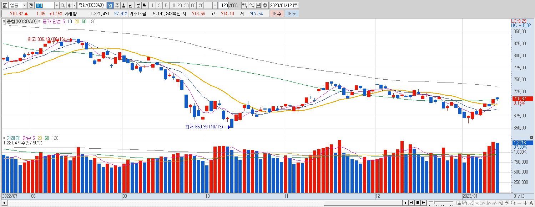Choose the 5 interval button
The height and width of the screenshot is (207, 535).
[x=166, y=5]
